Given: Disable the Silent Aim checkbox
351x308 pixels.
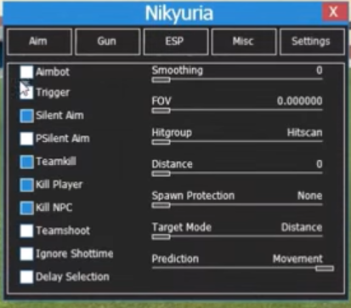Looking at the screenshot, I should pyautogui.click(x=26, y=116).
